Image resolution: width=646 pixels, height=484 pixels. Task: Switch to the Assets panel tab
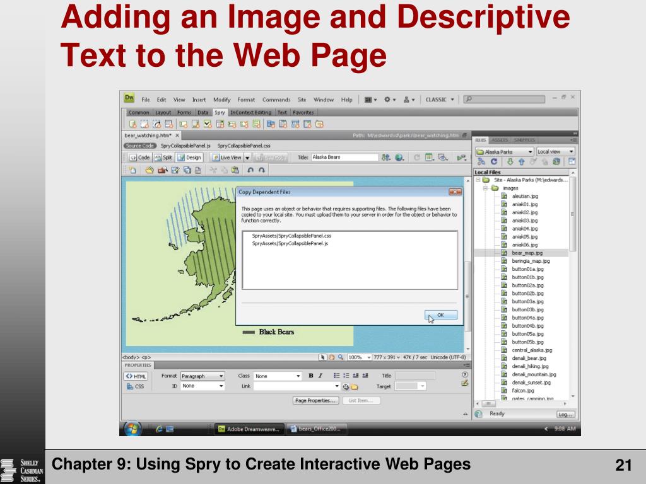[500, 141]
